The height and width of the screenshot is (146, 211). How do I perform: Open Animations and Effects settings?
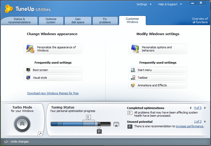click(x=158, y=85)
